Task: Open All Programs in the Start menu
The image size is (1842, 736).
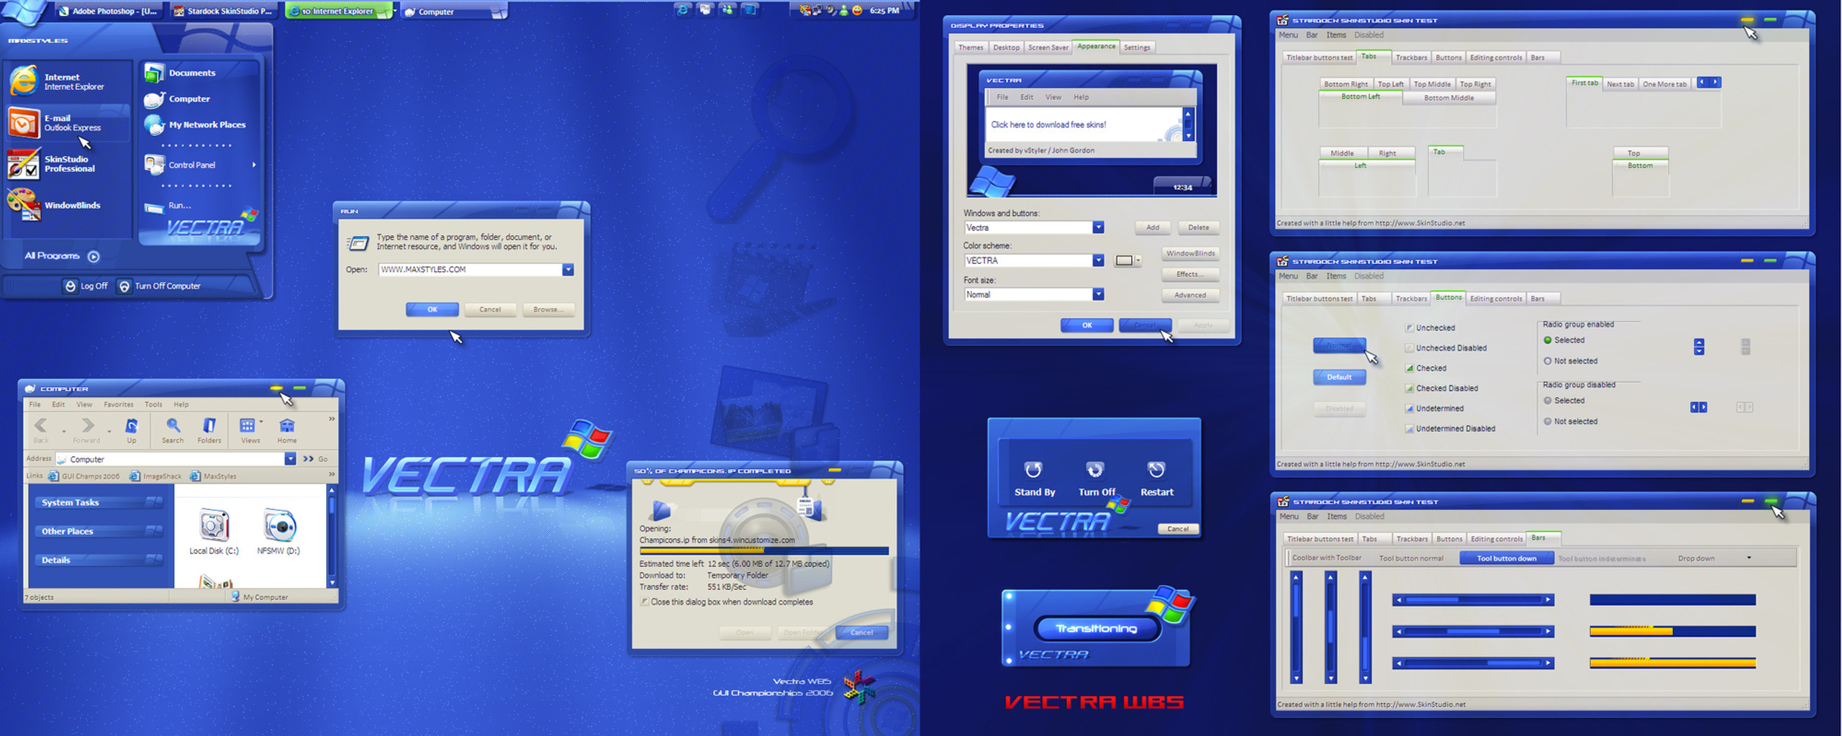Action: 62,256
